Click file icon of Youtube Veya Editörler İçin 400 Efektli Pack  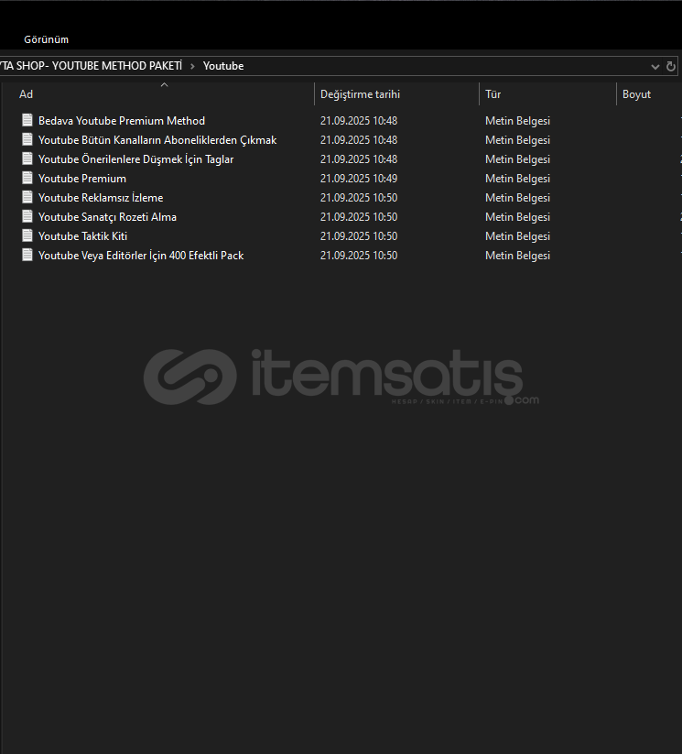(27, 255)
